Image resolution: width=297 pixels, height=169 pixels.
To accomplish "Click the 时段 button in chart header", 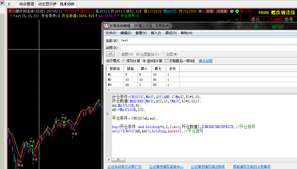I will coord(210,11).
